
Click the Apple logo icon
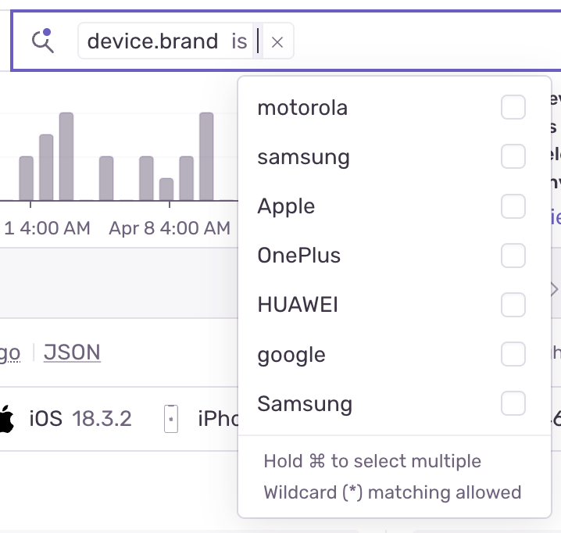[6, 418]
